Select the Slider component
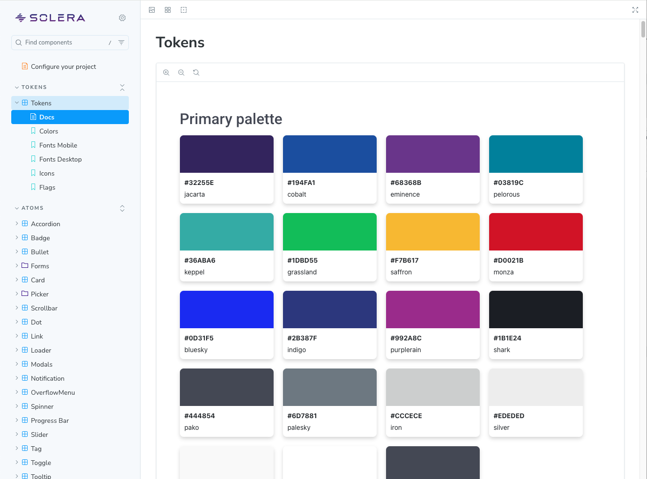Image resolution: width=647 pixels, height=479 pixels. (70, 435)
